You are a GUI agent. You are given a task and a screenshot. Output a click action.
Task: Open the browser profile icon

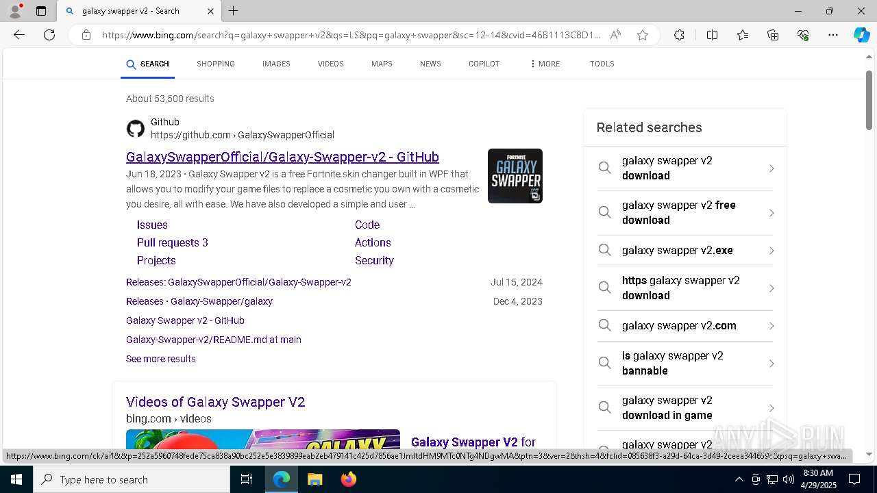pyautogui.click(x=15, y=11)
